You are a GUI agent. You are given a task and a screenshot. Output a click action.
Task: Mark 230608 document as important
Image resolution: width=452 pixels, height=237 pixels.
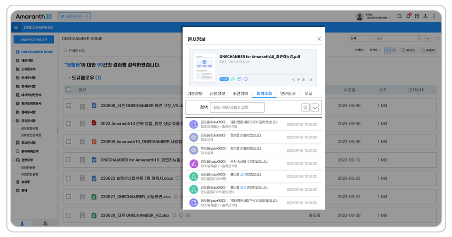click(x=82, y=106)
